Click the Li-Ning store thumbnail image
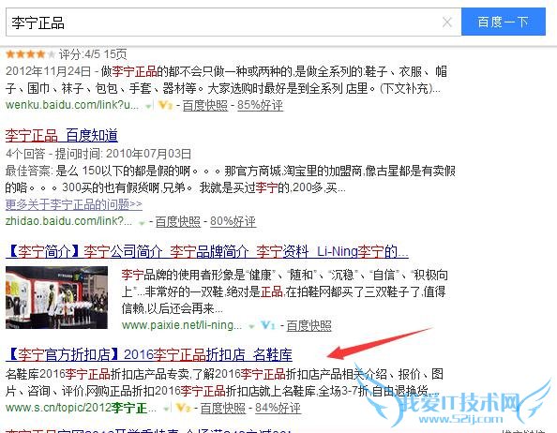557x433 pixels. [56, 297]
